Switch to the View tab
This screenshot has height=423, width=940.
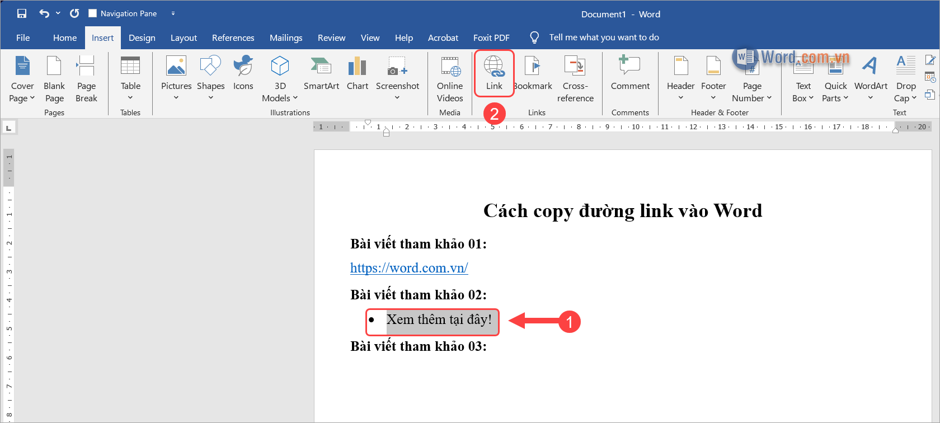coord(370,37)
